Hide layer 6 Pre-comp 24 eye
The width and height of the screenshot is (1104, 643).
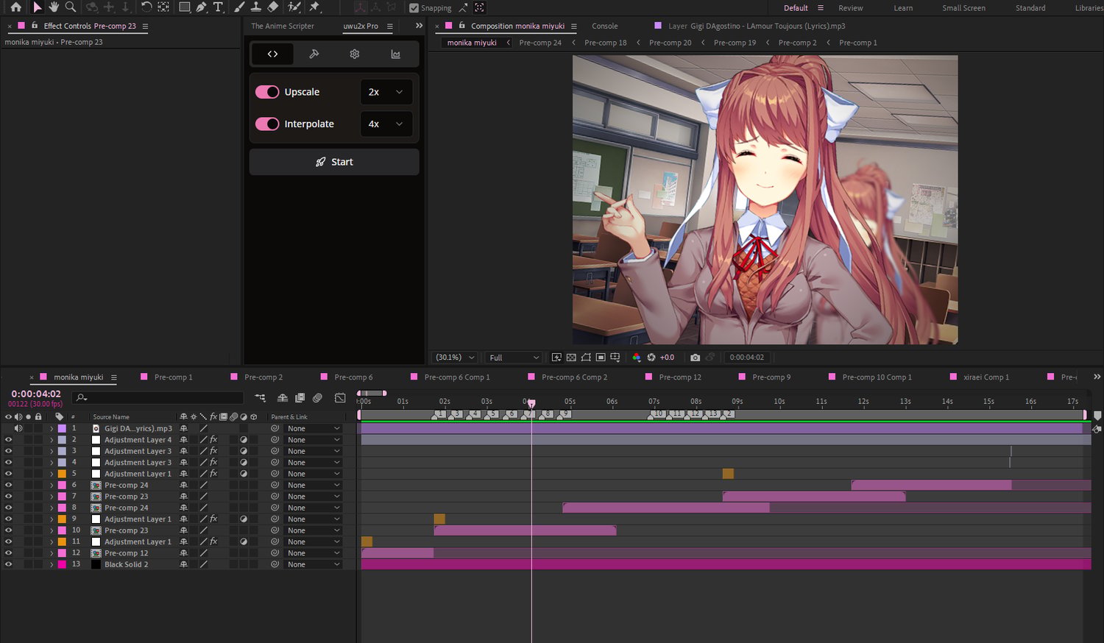9,486
